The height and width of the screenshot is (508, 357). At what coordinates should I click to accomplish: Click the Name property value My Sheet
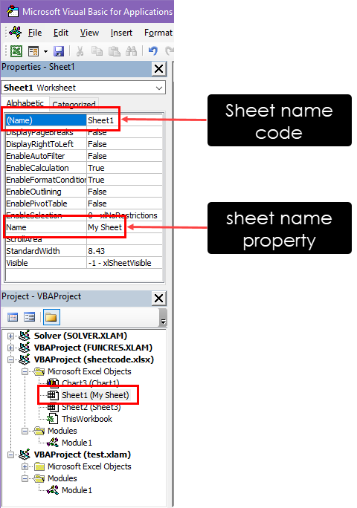coord(105,227)
